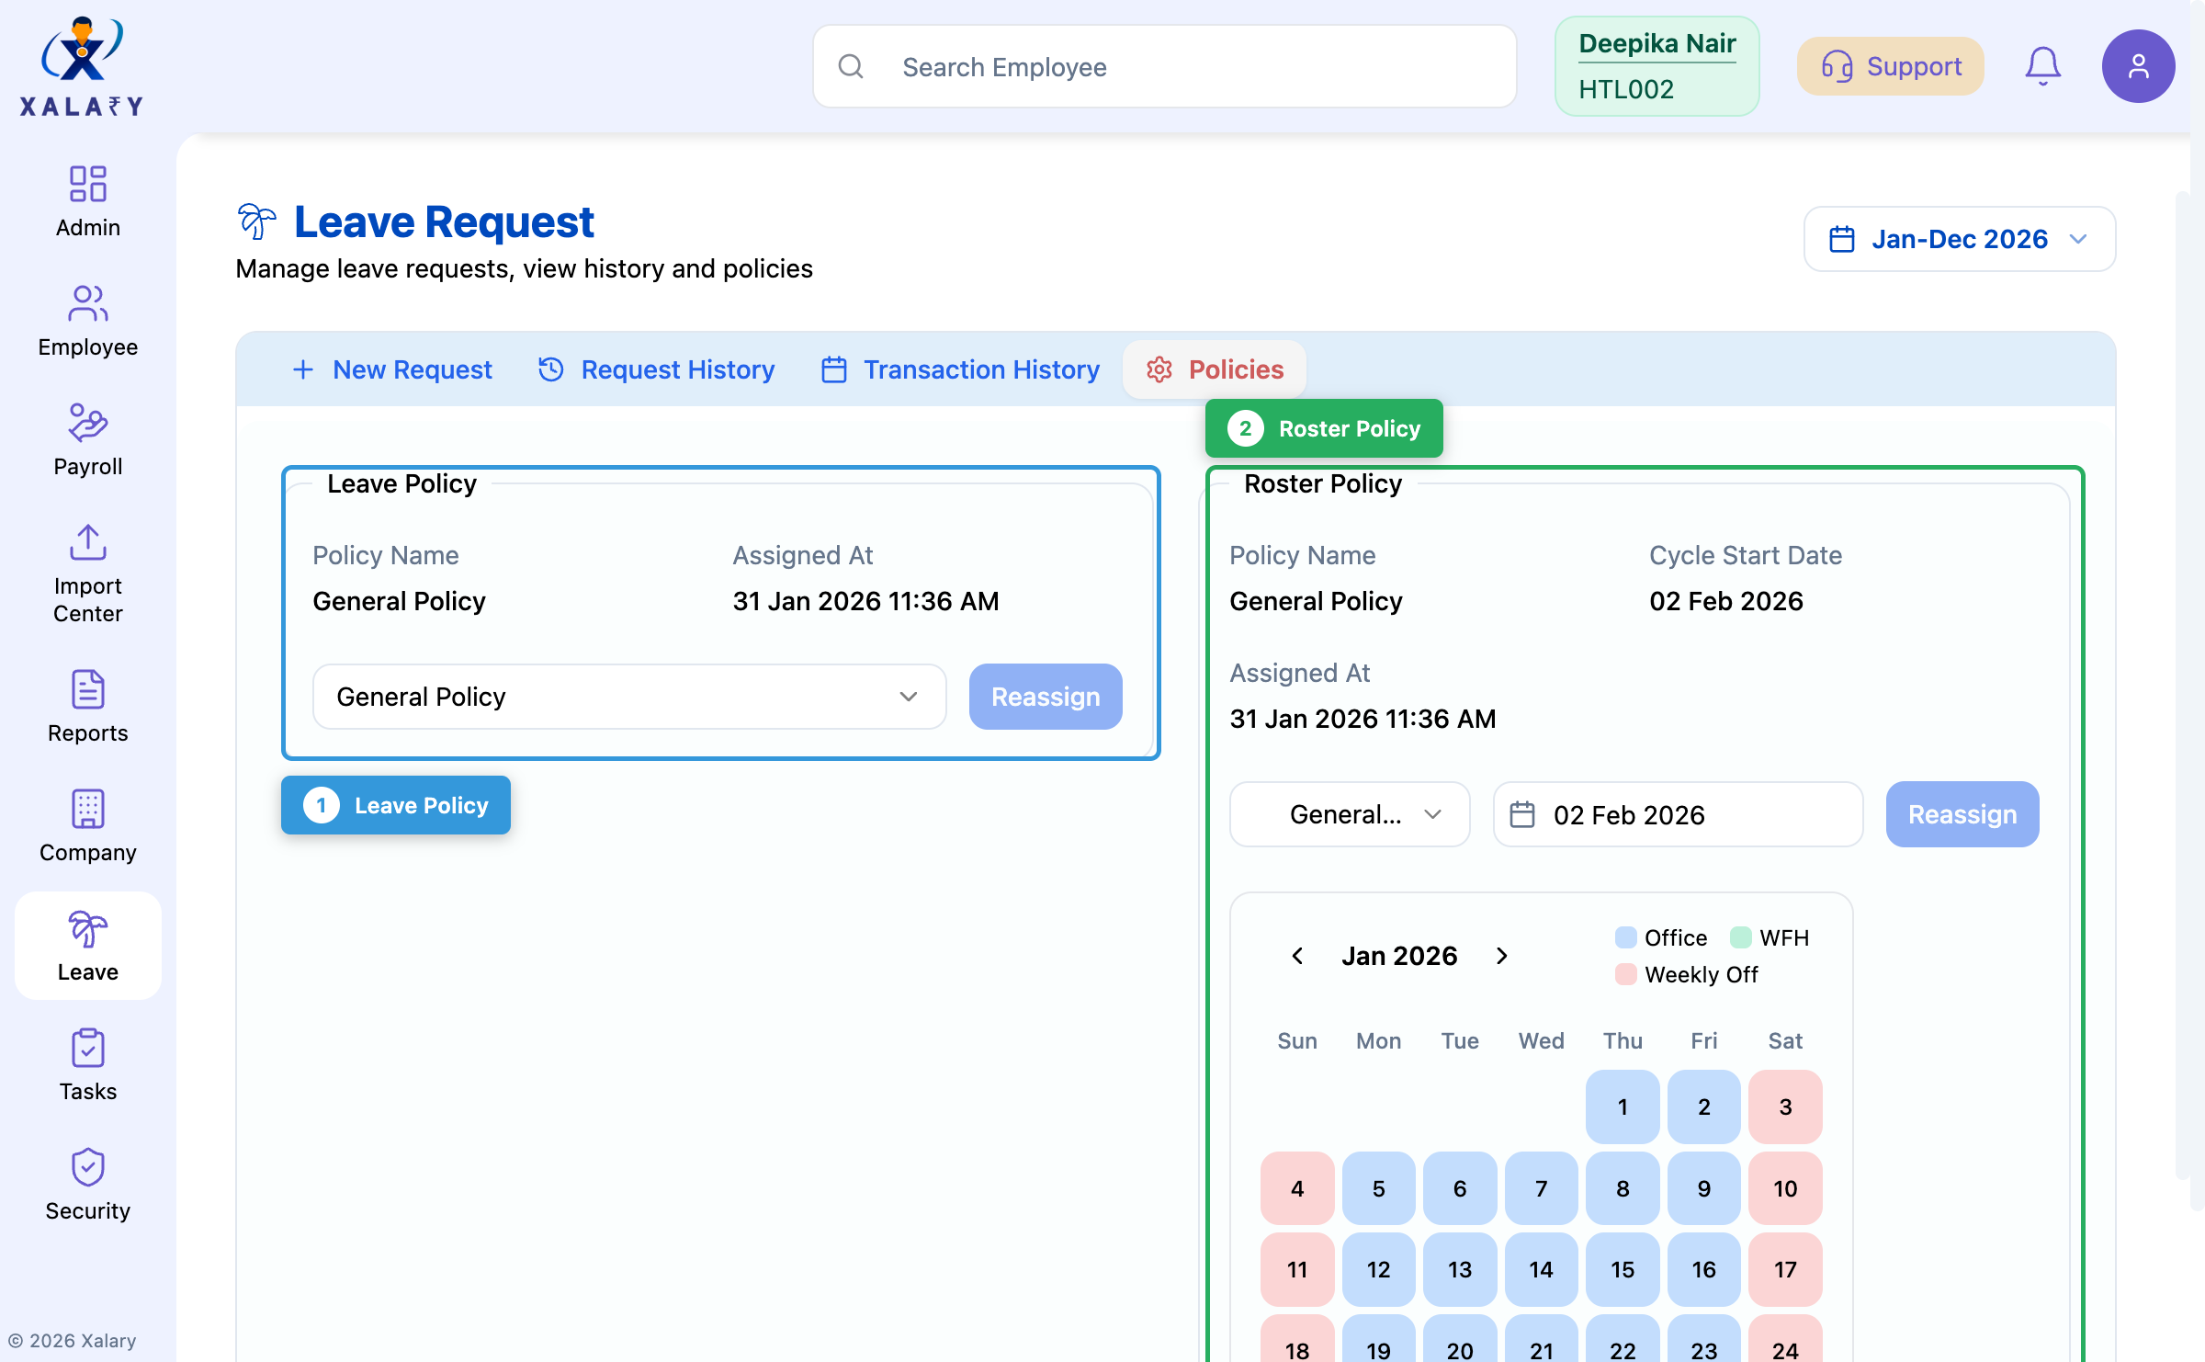2205x1362 pixels.
Task: Click the notification bell icon
Action: (x=2043, y=65)
